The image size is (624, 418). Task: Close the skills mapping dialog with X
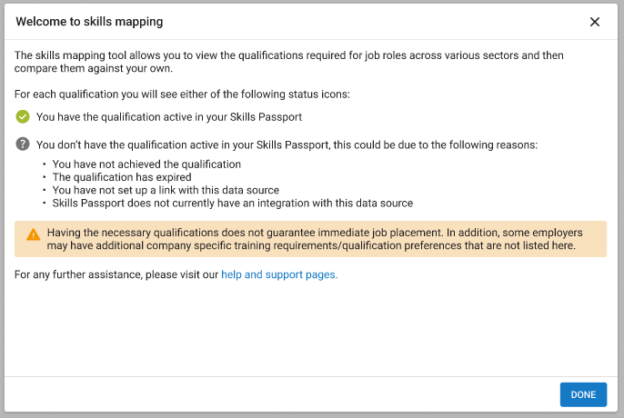click(x=595, y=22)
